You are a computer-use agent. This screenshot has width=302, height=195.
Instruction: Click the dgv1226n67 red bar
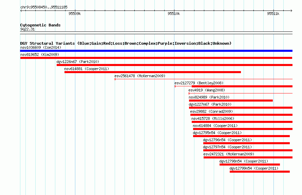pyautogui.click(x=174, y=65)
